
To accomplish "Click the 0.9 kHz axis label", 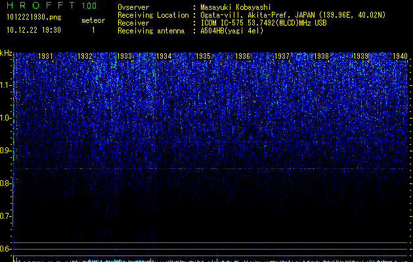I will click(5, 151).
